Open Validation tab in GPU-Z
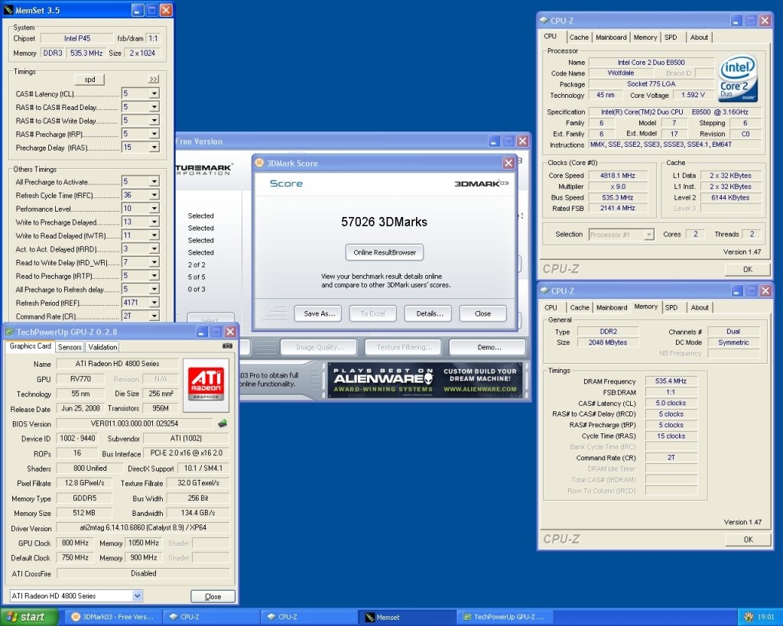 (103, 347)
